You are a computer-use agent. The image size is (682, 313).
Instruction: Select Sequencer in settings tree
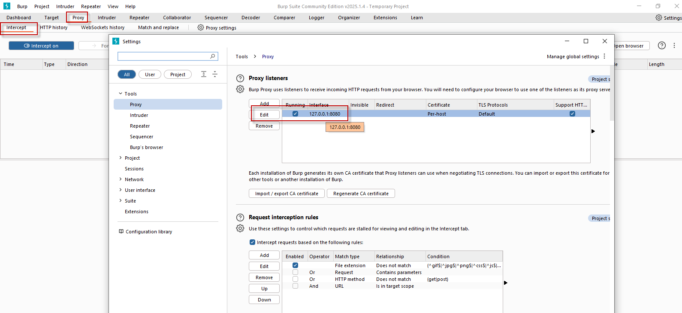point(142,137)
